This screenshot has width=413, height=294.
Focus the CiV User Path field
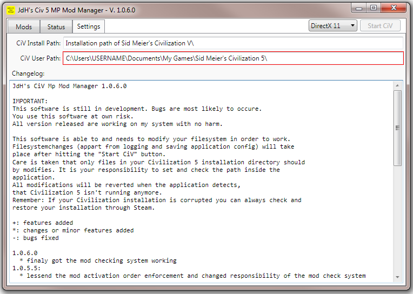(x=233, y=58)
